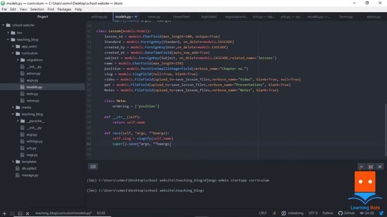The height and width of the screenshot is (217, 387).
Task: Open admin.py in the tree
Action: coord(33,74)
